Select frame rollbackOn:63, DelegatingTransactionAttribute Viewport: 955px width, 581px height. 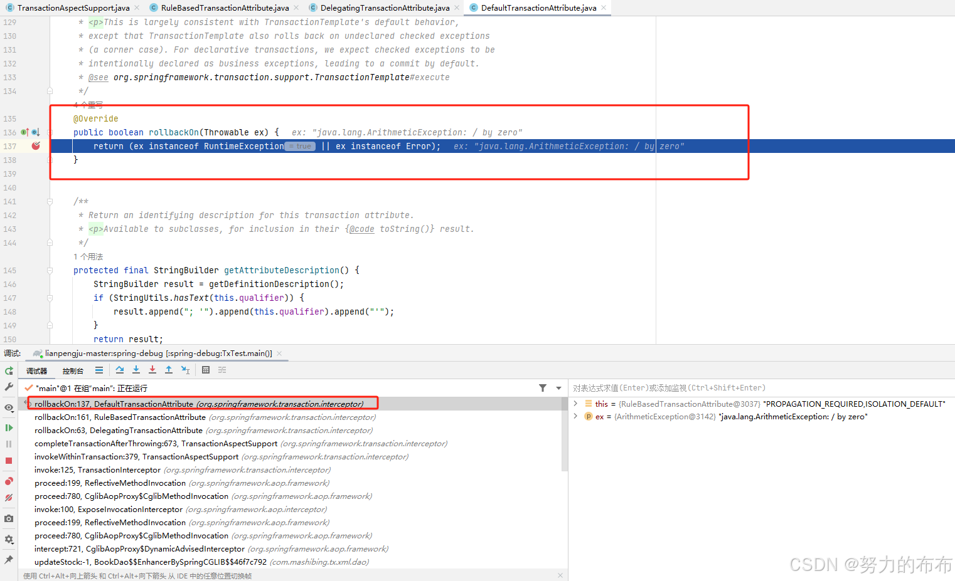tap(293, 430)
